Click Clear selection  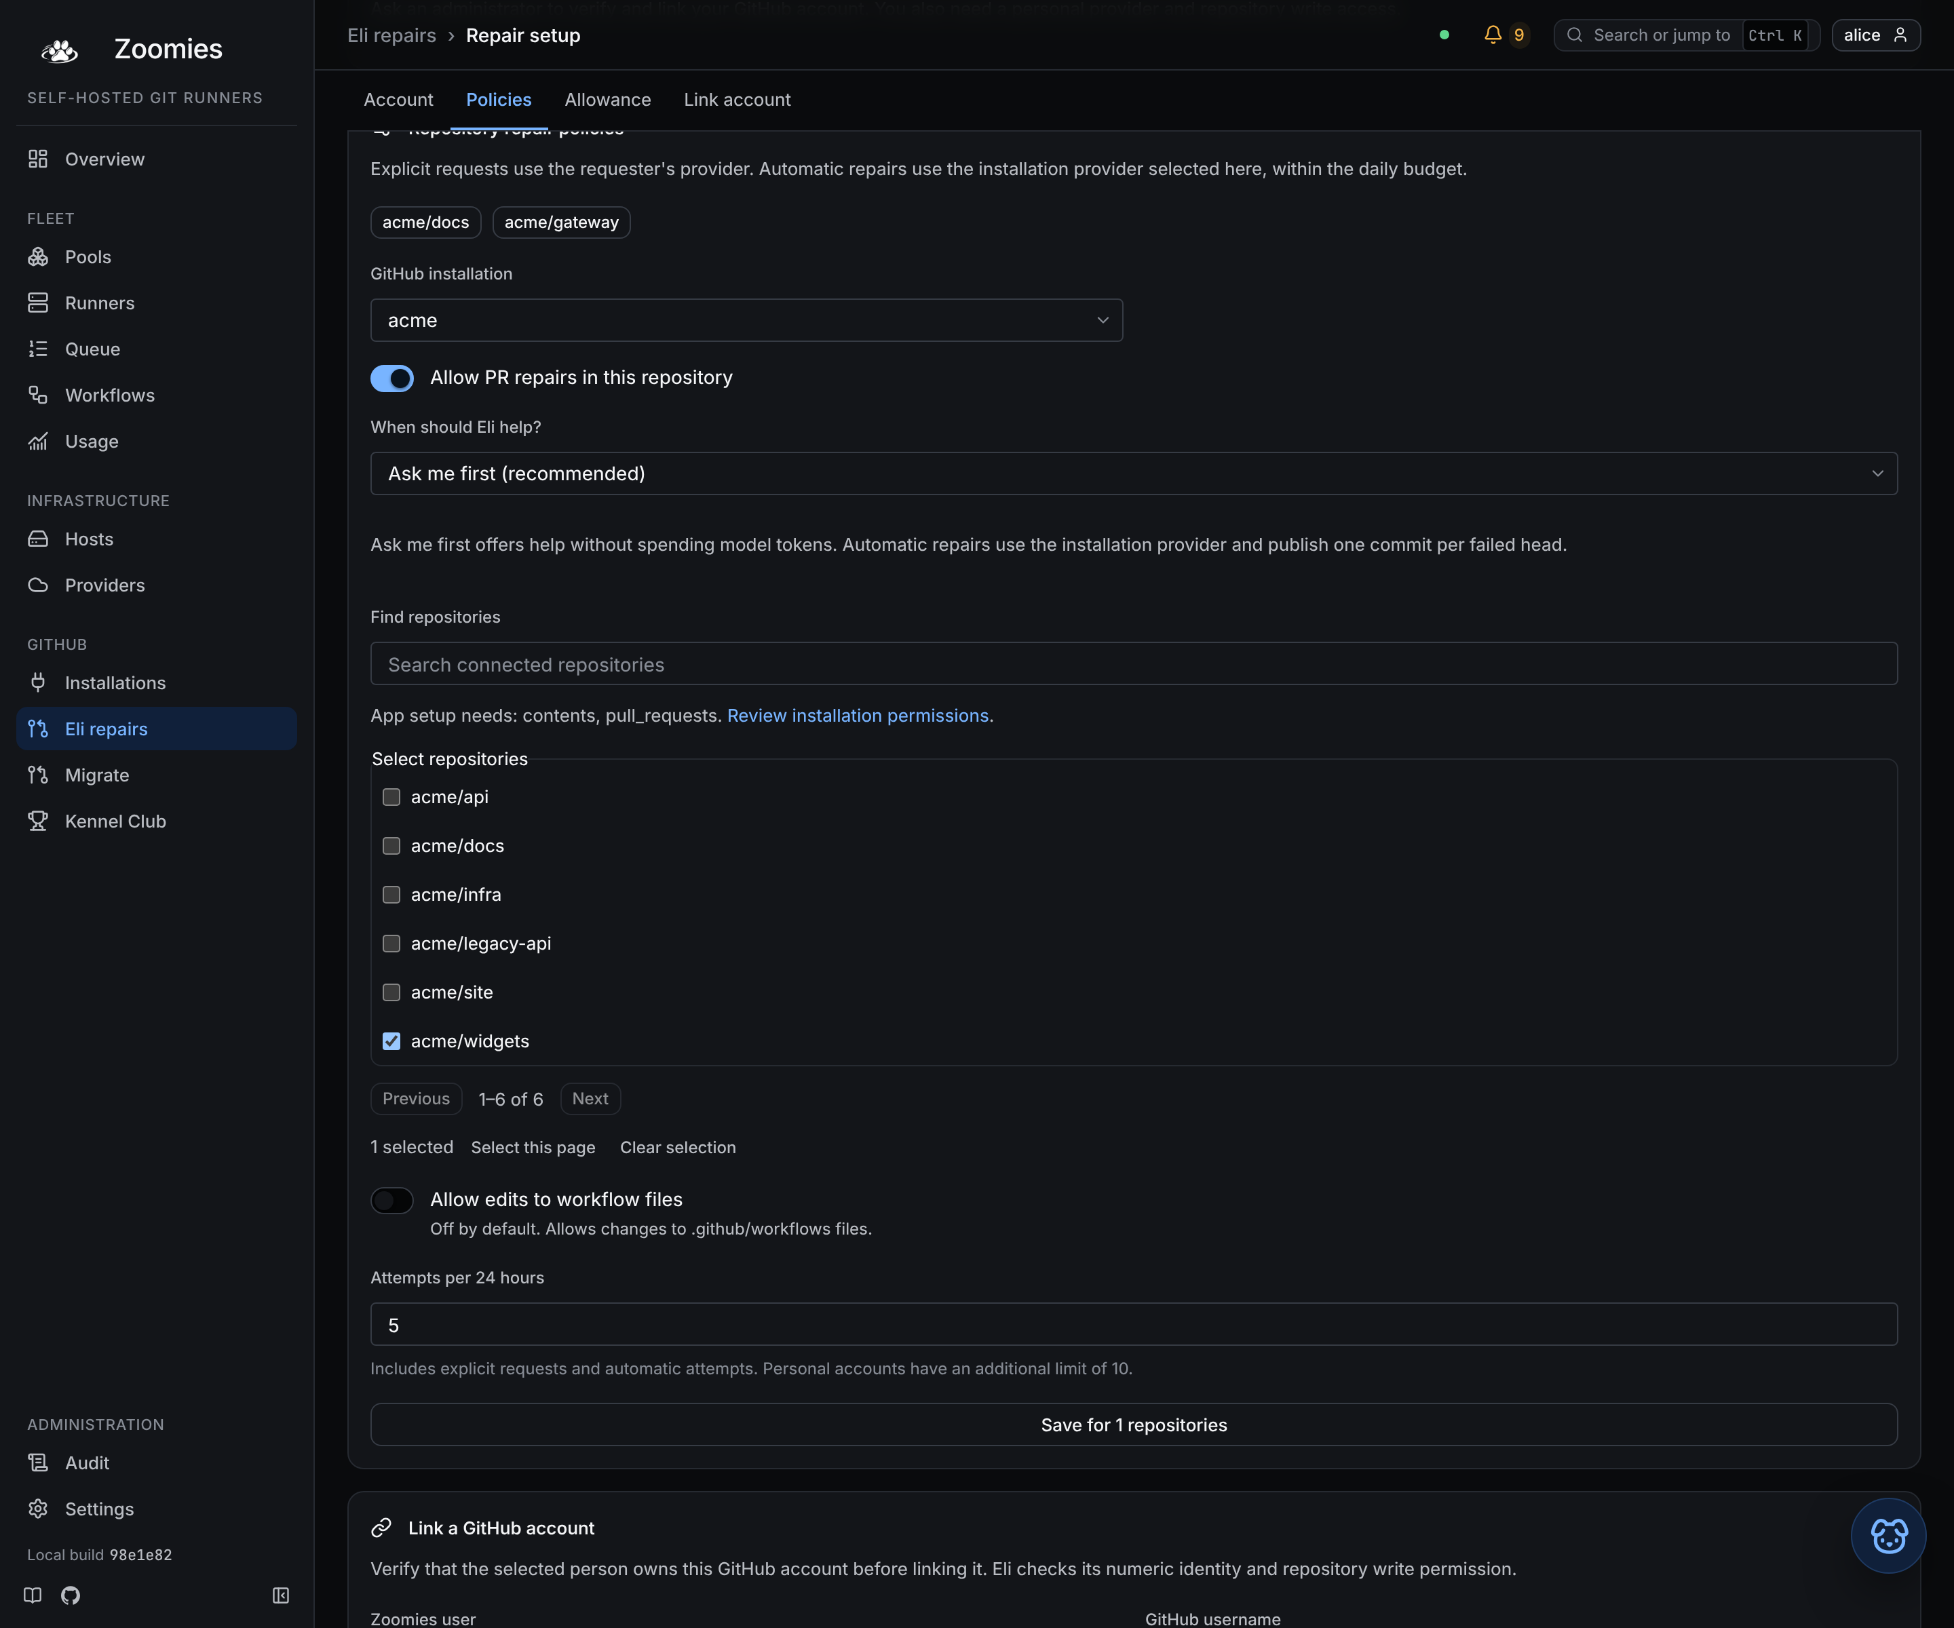tap(678, 1147)
